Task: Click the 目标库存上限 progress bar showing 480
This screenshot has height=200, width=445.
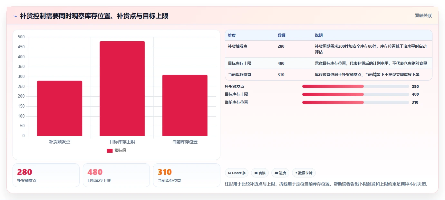Action: pos(356,94)
